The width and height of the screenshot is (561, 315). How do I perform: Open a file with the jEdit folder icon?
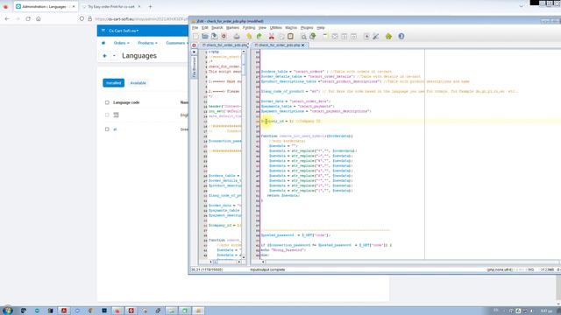pyautogui.click(x=204, y=37)
